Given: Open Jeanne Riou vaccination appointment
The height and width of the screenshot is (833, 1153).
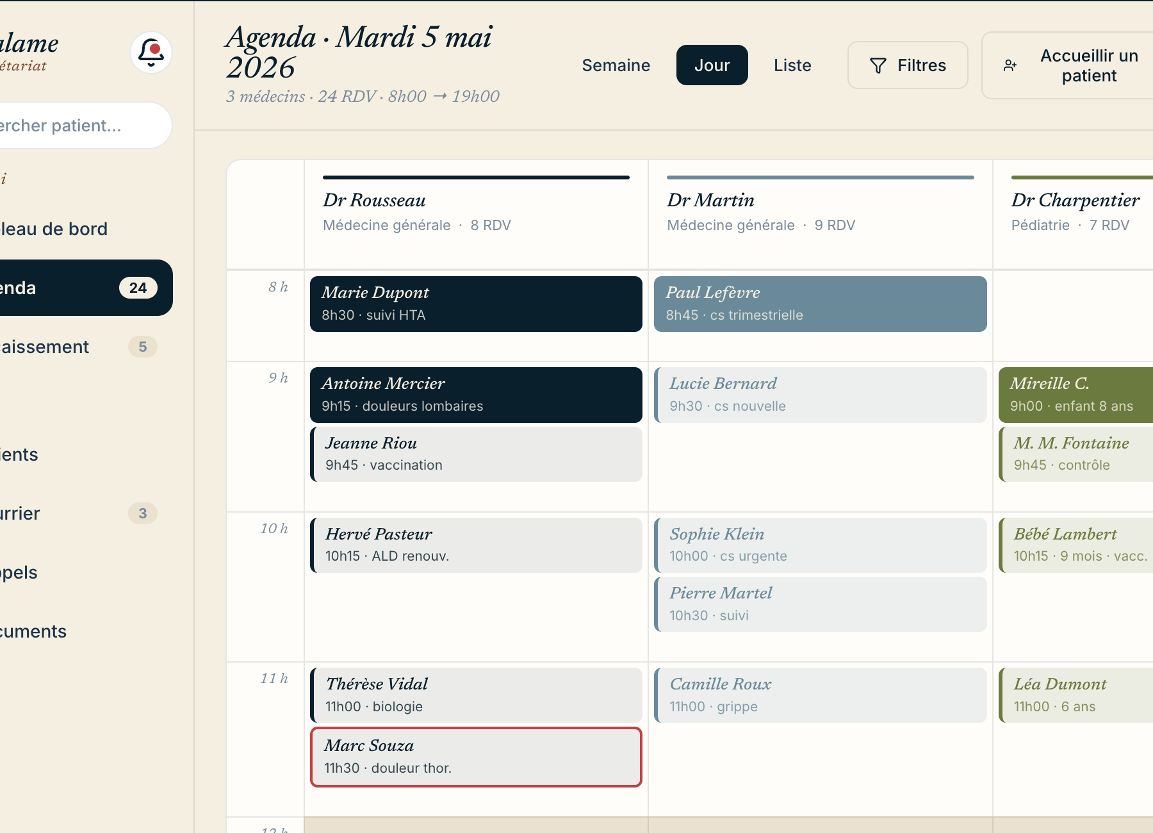Looking at the screenshot, I should pos(476,454).
